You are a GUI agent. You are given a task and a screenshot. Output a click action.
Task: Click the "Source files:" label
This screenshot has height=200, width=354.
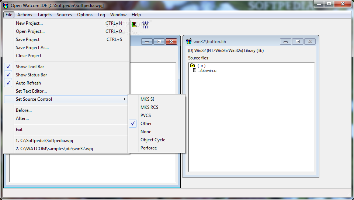coord(199,58)
